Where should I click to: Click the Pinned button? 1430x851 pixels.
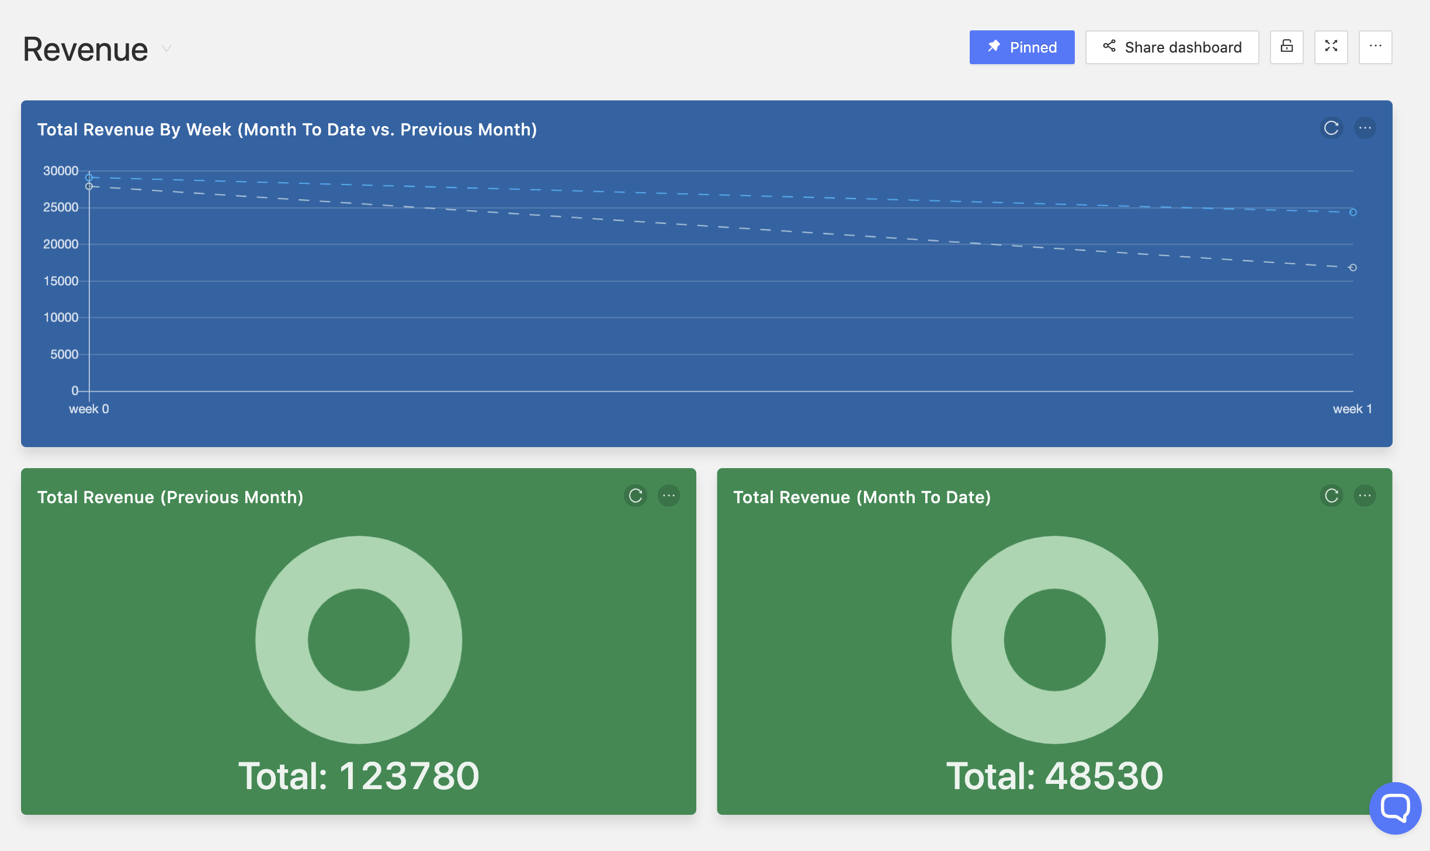[x=1021, y=47]
